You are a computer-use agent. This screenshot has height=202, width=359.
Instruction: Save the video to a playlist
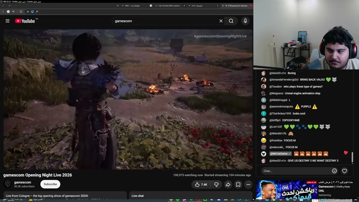(238, 185)
